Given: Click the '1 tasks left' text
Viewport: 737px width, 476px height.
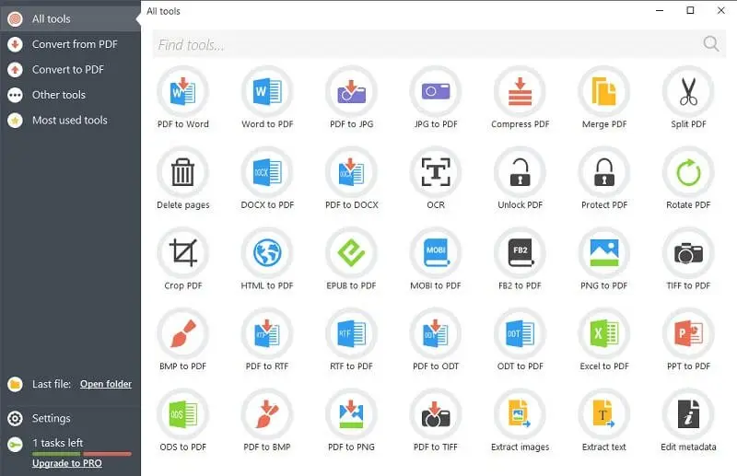Looking at the screenshot, I should pyautogui.click(x=57, y=443).
